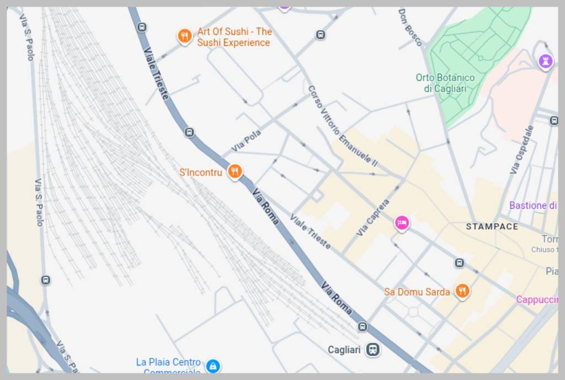Click the Bastione di label text
Viewport: 565px width, 380px height.
coord(533,205)
